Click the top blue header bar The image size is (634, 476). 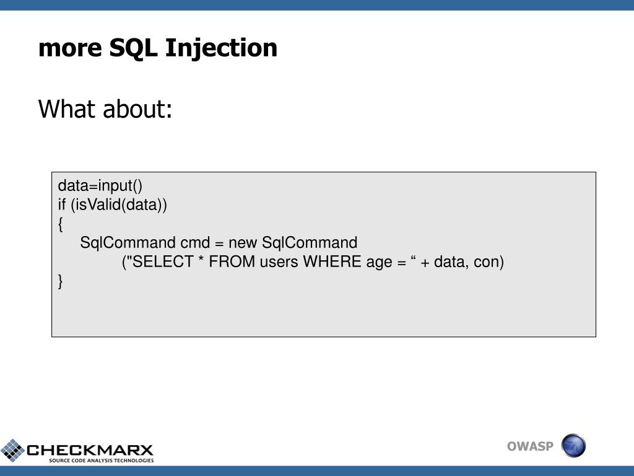pyautogui.click(x=317, y=5)
